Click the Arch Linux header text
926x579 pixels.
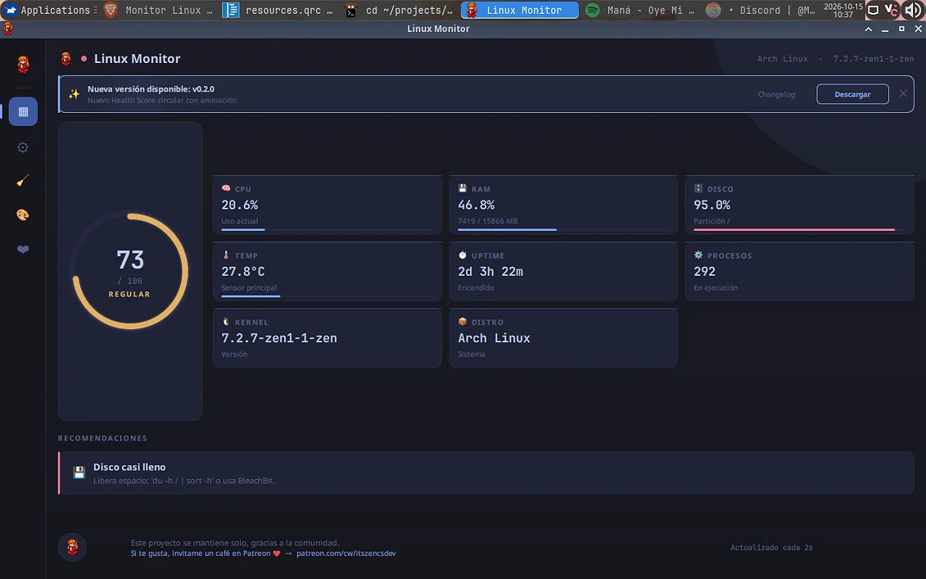click(x=783, y=58)
